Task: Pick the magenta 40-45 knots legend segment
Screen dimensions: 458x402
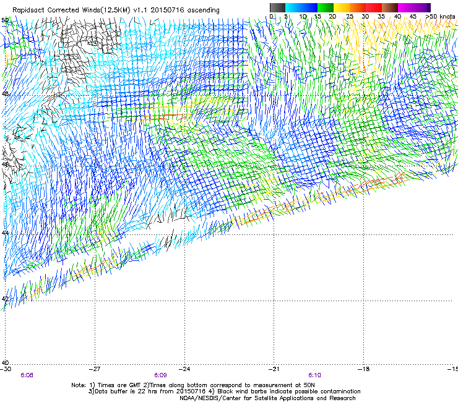Action: pos(406,7)
